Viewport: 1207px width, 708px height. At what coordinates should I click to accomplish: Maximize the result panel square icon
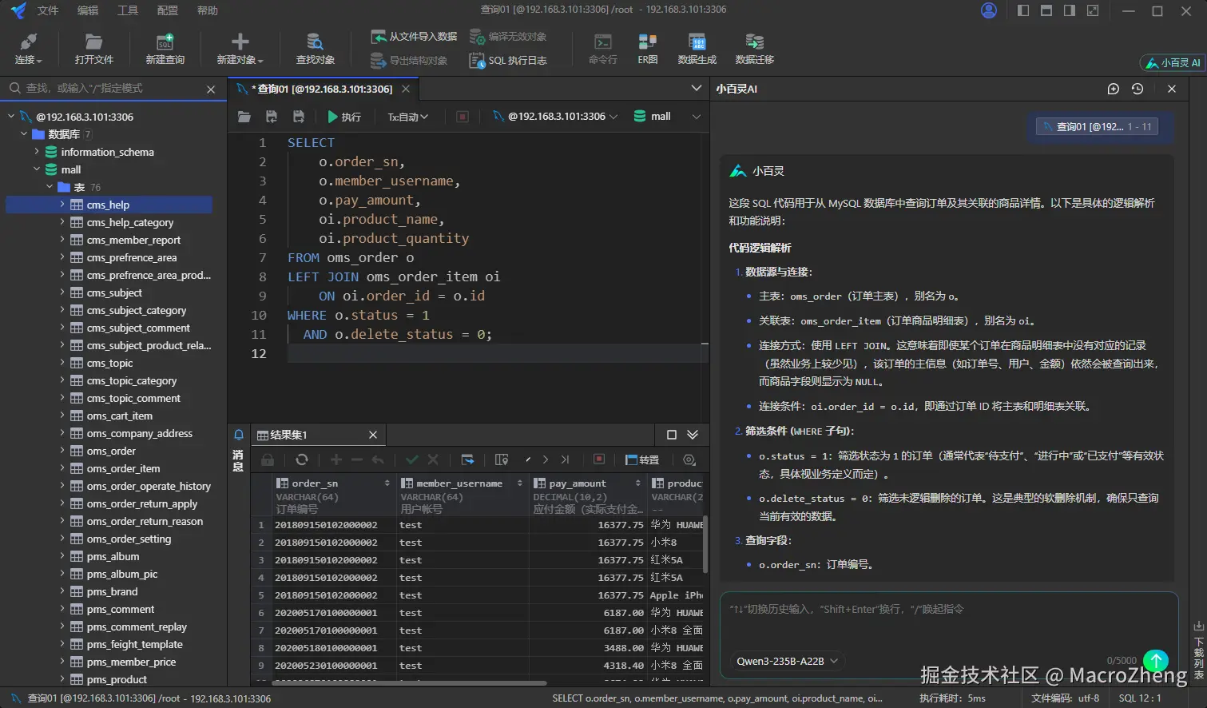coord(672,435)
